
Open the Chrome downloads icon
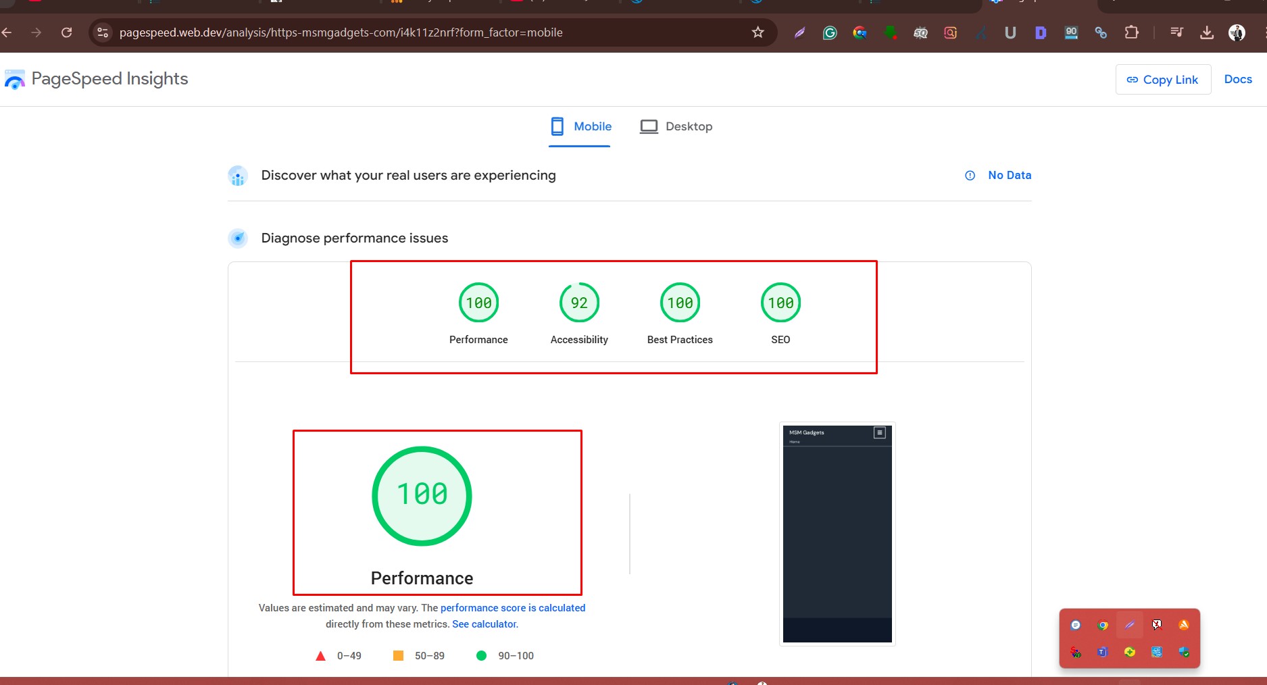tap(1207, 32)
